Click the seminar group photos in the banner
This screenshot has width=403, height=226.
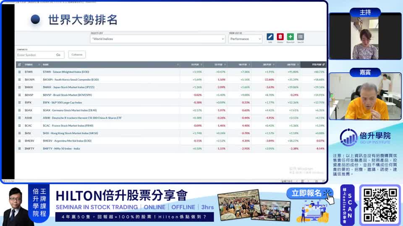pos(254,205)
